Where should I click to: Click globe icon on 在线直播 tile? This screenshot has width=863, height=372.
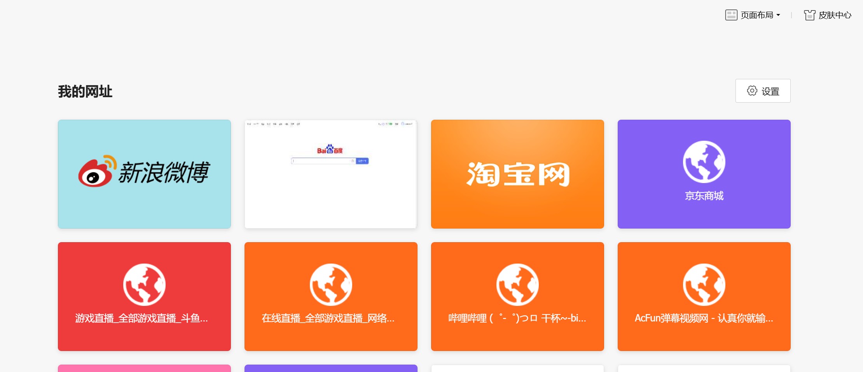(331, 285)
